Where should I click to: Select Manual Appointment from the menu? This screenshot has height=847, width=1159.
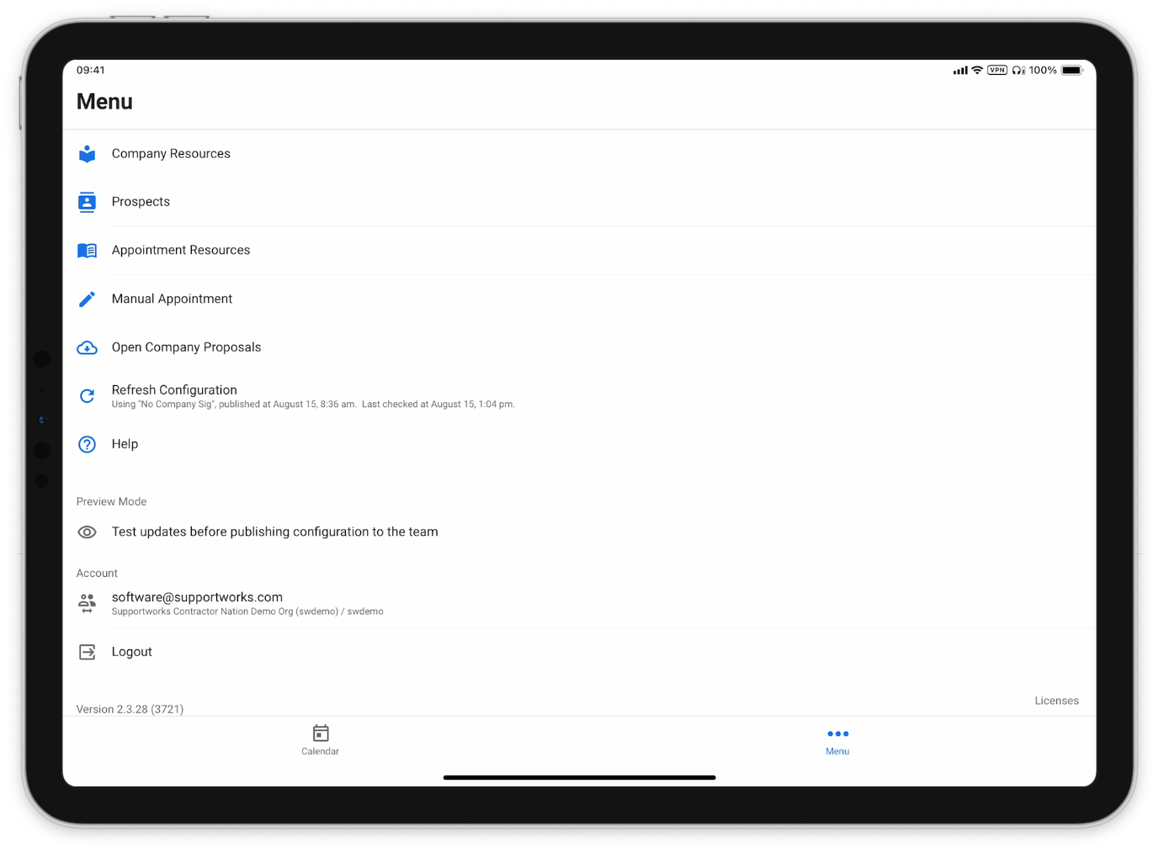[x=579, y=299]
